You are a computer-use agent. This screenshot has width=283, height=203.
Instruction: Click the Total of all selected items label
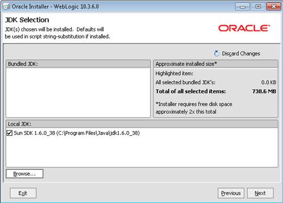pyautogui.click(x=191, y=91)
